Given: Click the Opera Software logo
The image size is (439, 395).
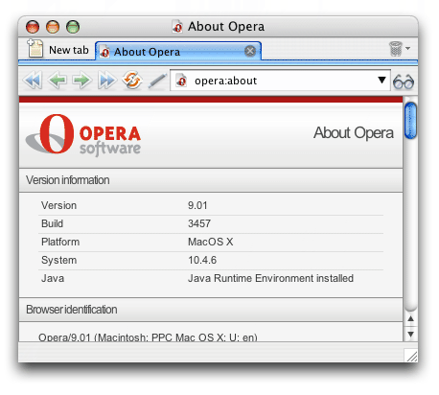Looking at the screenshot, I should click(x=83, y=135).
